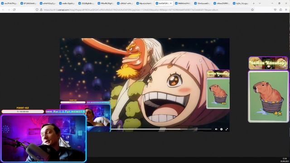Switch to the third browser tab
Image resolution: width=290 pixels, height=163 pixels.
(x=48, y=3)
